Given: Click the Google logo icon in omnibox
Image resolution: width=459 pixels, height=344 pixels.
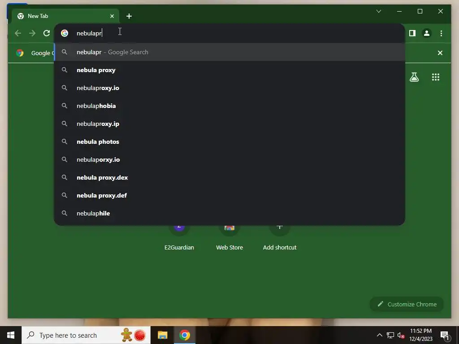Looking at the screenshot, I should click(65, 33).
